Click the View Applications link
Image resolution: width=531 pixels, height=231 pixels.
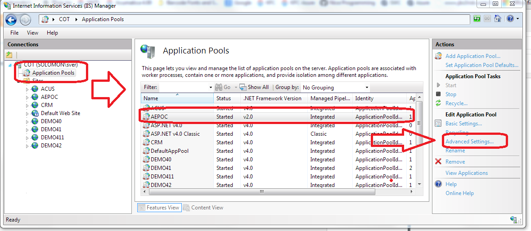click(x=467, y=173)
